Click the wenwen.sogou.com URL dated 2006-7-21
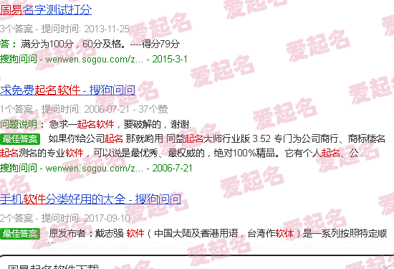The width and height of the screenshot is (394, 269). (95, 169)
